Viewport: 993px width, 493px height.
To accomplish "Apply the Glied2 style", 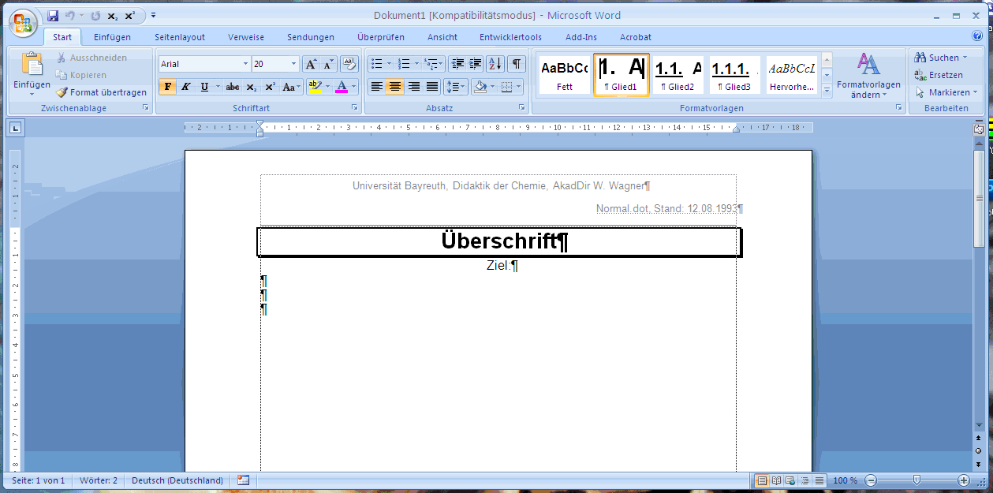I will 678,76.
